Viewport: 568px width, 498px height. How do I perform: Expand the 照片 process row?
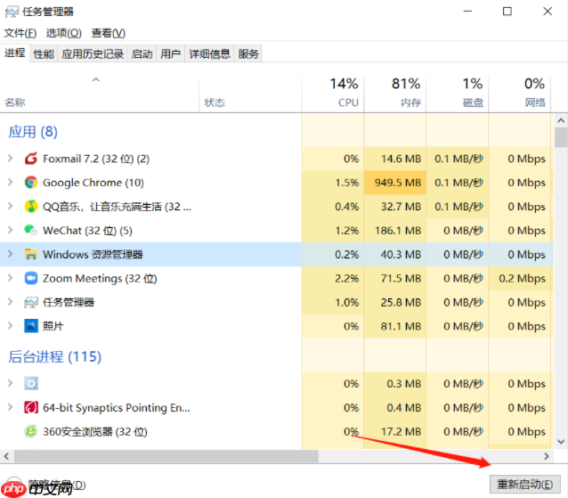point(10,326)
